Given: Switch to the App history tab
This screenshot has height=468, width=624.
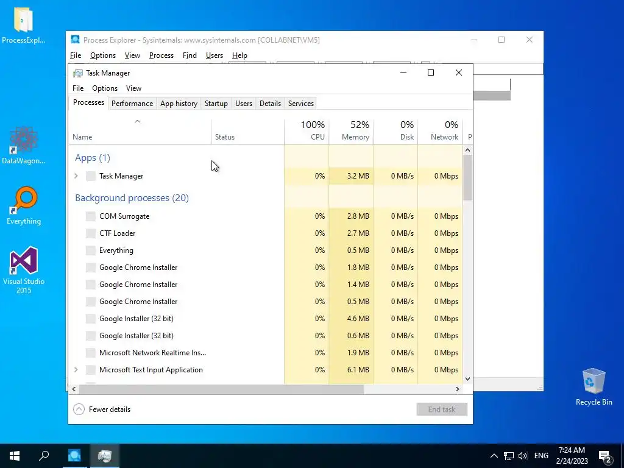Looking at the screenshot, I should coord(179,104).
